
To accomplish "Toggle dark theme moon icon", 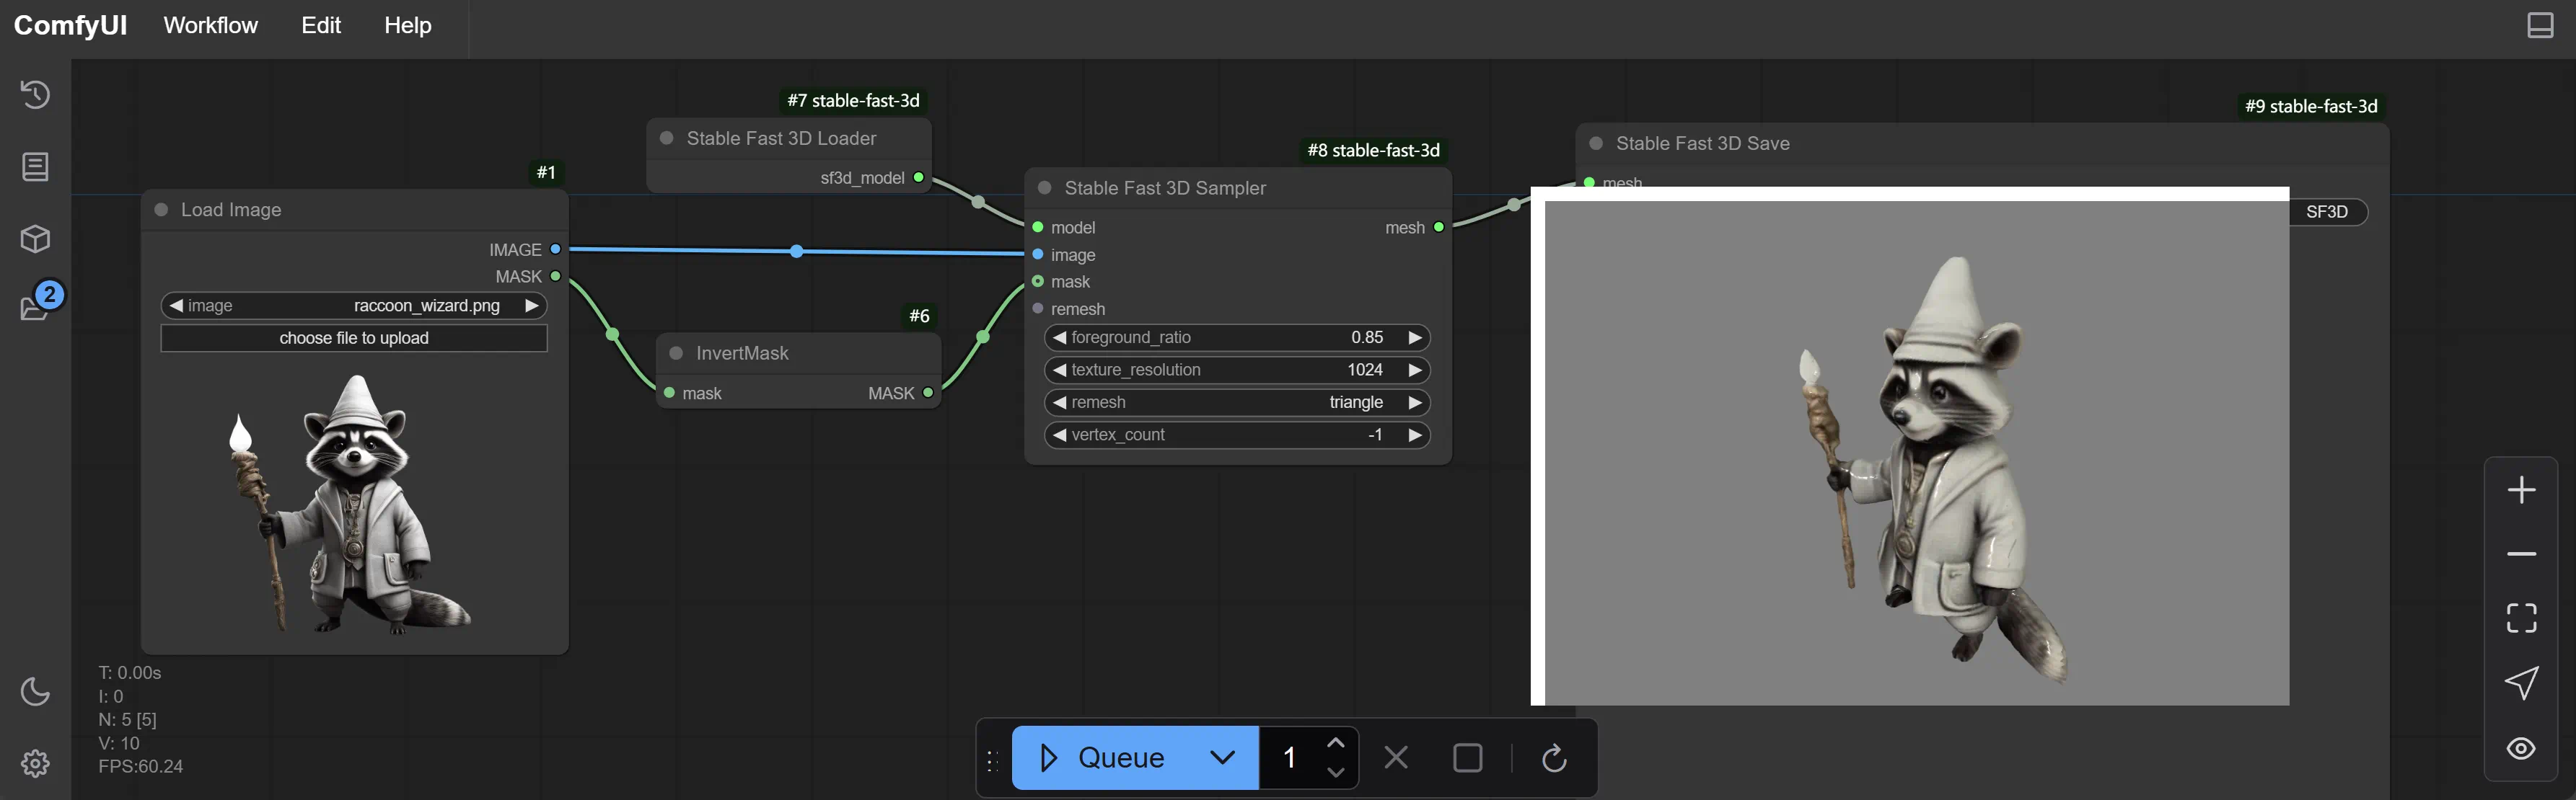I will click(x=35, y=691).
